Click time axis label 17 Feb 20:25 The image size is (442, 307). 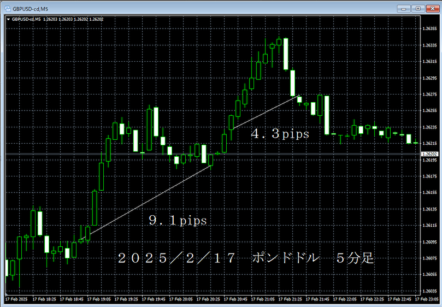point(208,299)
